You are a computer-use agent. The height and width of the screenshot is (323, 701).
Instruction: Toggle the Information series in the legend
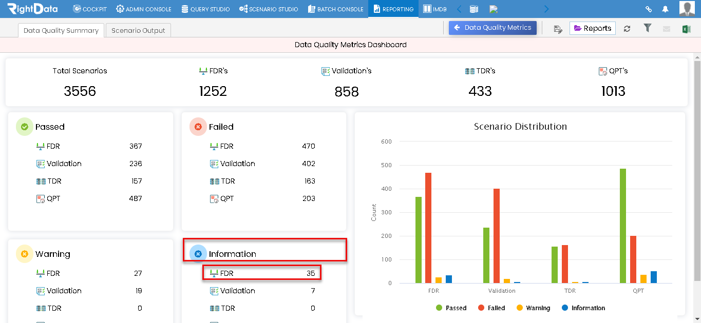[583, 308]
